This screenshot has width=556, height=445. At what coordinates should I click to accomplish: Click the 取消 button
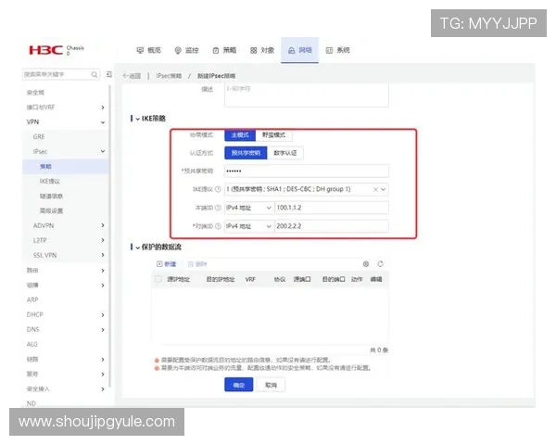coord(271,385)
